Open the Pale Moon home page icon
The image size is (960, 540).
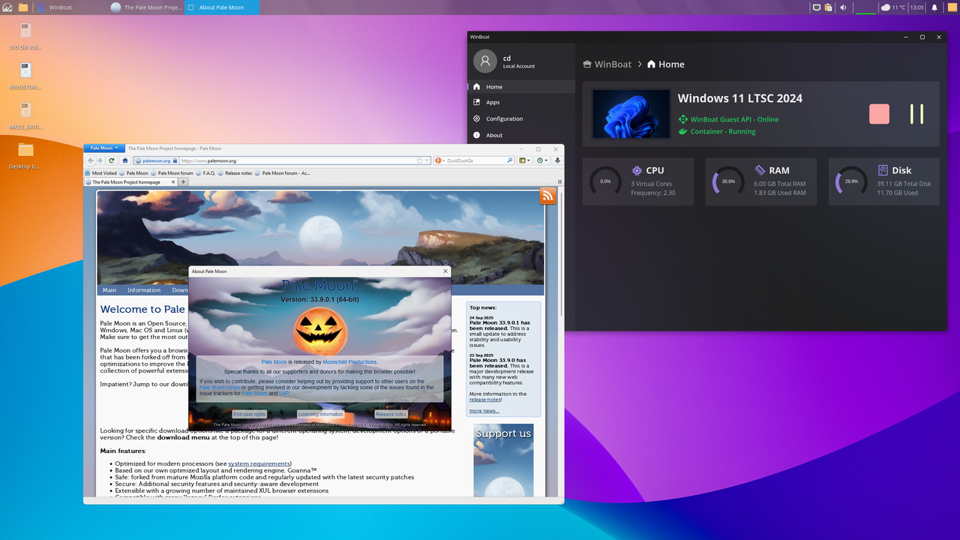[124, 160]
